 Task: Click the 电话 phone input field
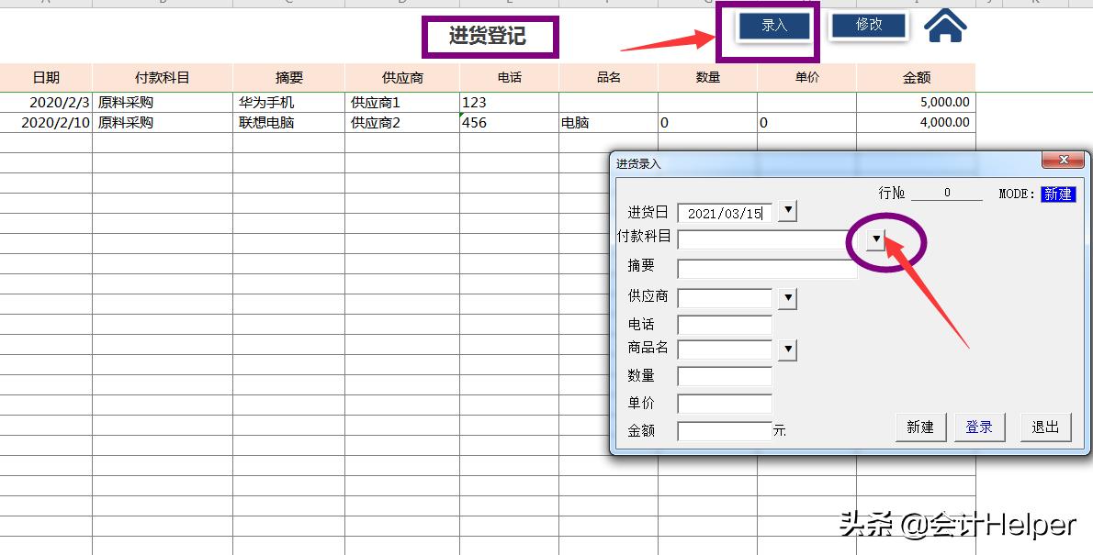[x=723, y=323]
